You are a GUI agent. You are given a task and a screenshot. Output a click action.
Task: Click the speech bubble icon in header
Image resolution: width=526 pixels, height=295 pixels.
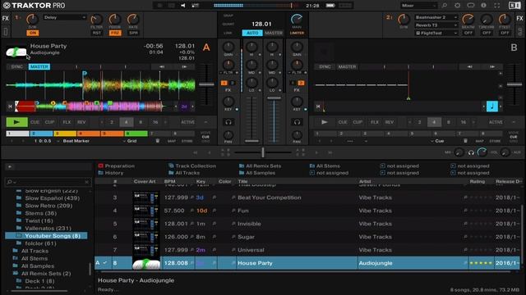(471, 6)
